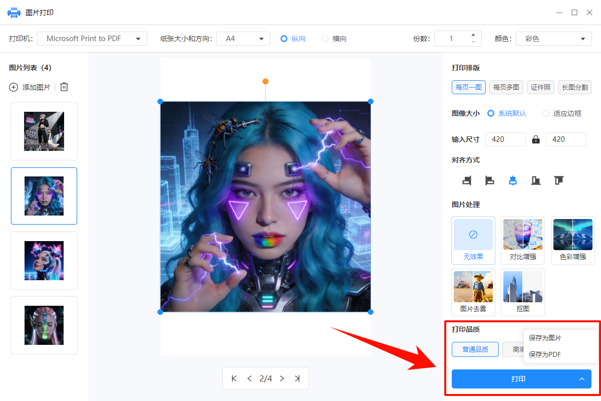
Task: Open the A4 paper size dropdown
Action: tap(243, 38)
